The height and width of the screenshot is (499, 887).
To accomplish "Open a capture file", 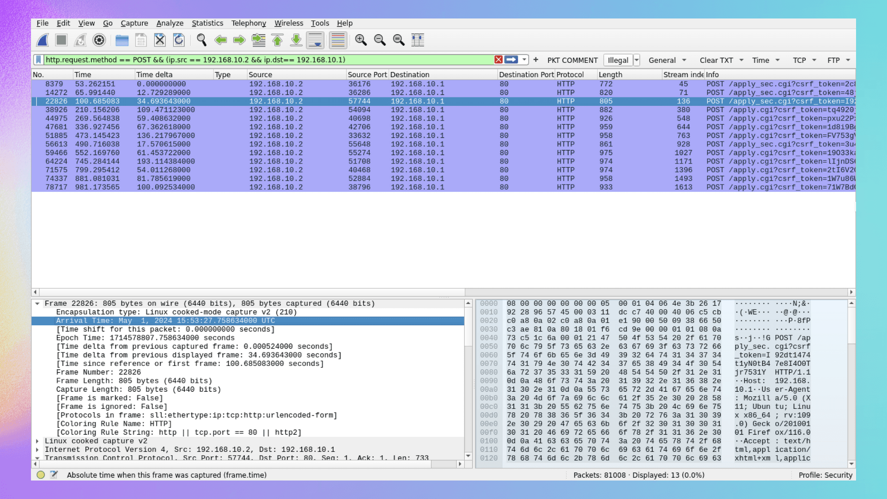I will 122,40.
